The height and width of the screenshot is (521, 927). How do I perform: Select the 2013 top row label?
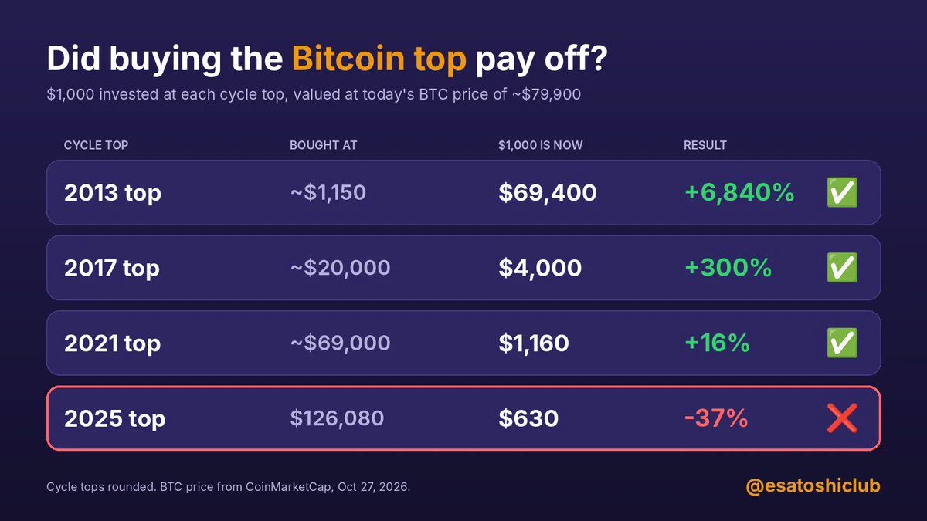[113, 192]
